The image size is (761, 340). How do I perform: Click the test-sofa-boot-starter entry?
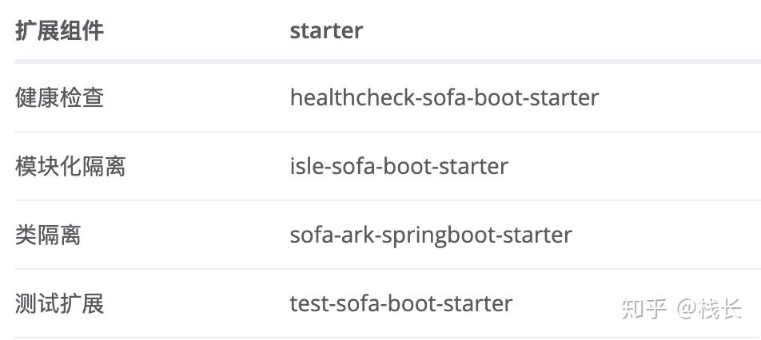[x=401, y=304]
